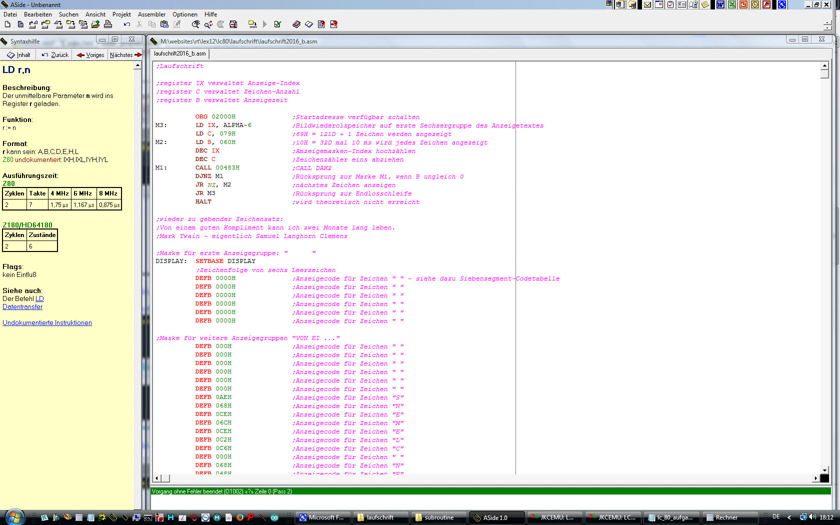The width and height of the screenshot is (840, 525).
Task: Click the Firefox icon in quick launch
Action: pos(240,517)
